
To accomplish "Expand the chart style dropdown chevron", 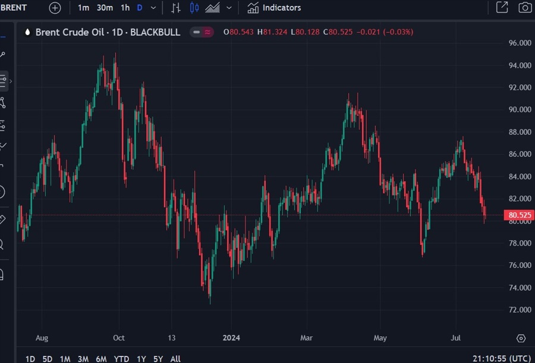I will [229, 8].
